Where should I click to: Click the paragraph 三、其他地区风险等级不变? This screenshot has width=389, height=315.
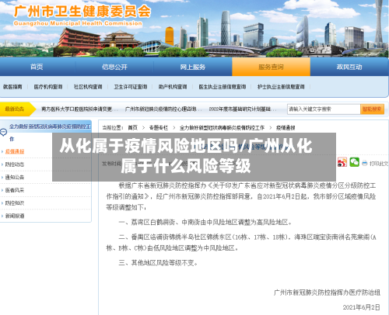tap(158, 263)
